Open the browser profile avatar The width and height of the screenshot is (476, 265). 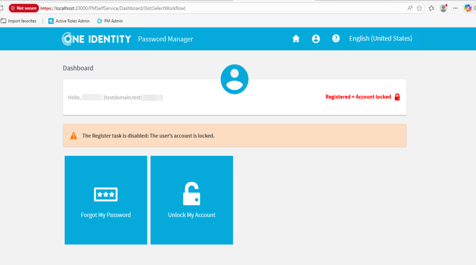pos(443,8)
